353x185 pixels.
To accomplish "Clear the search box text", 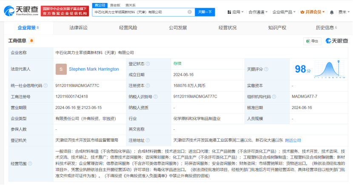I will click(x=190, y=12).
